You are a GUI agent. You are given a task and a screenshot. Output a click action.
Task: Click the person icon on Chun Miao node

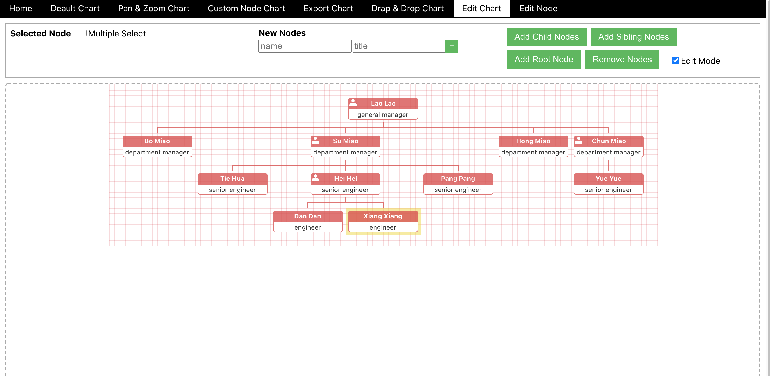coord(579,140)
